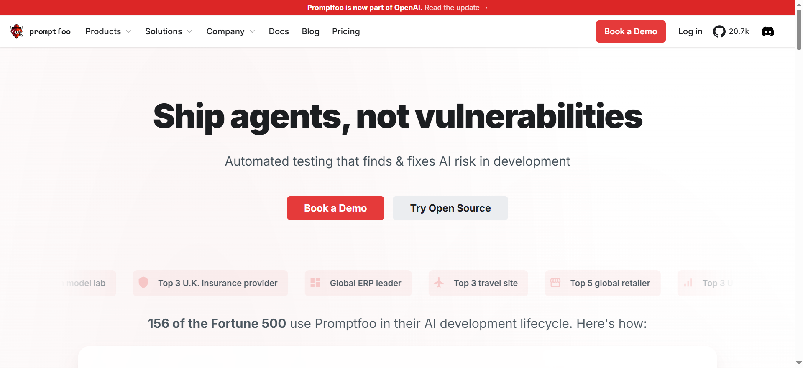This screenshot has height=368, width=803.
Task: Click the storefront icon on global retailer chip
Action: pyautogui.click(x=555, y=283)
